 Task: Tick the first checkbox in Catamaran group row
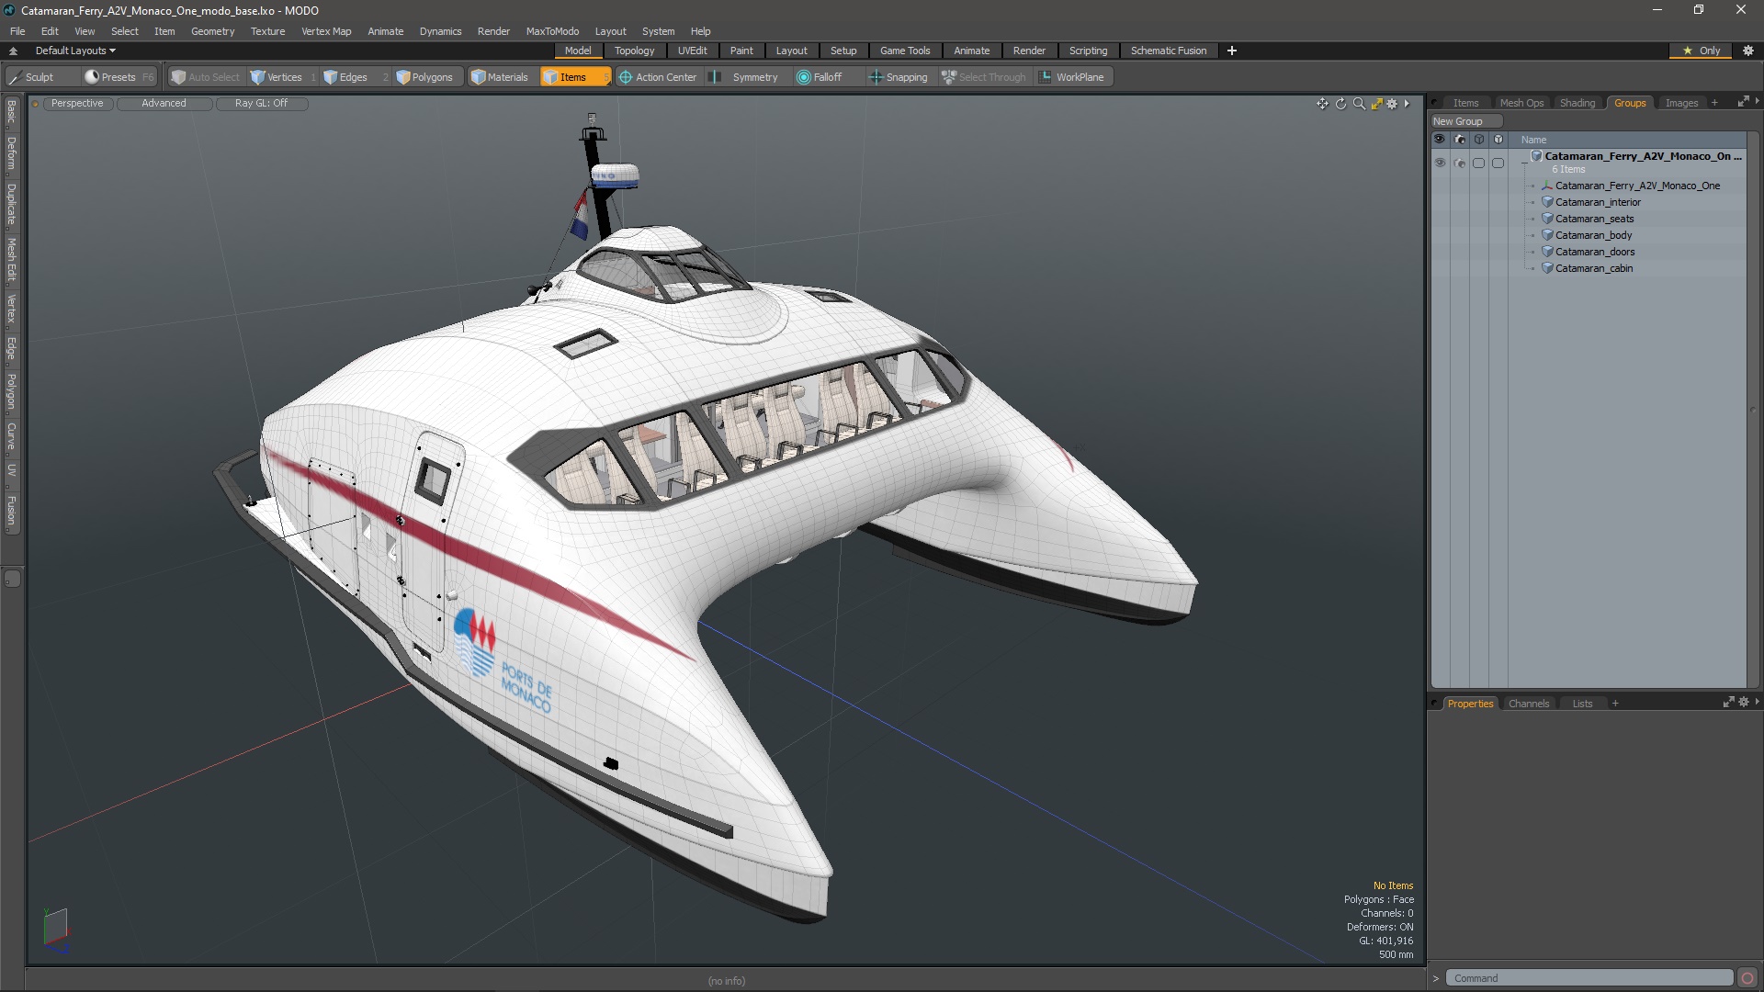pyautogui.click(x=1478, y=163)
